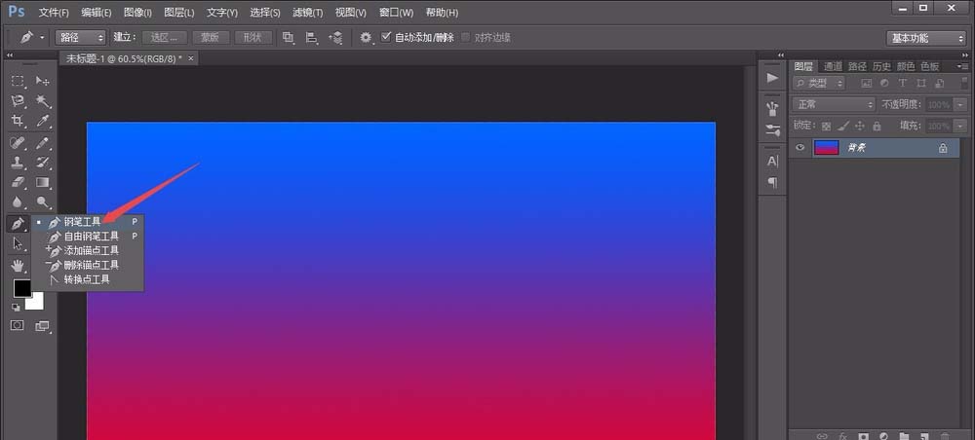Screen dimensions: 975x440
Task: Select the Eyedropper tool
Action: tap(42, 121)
